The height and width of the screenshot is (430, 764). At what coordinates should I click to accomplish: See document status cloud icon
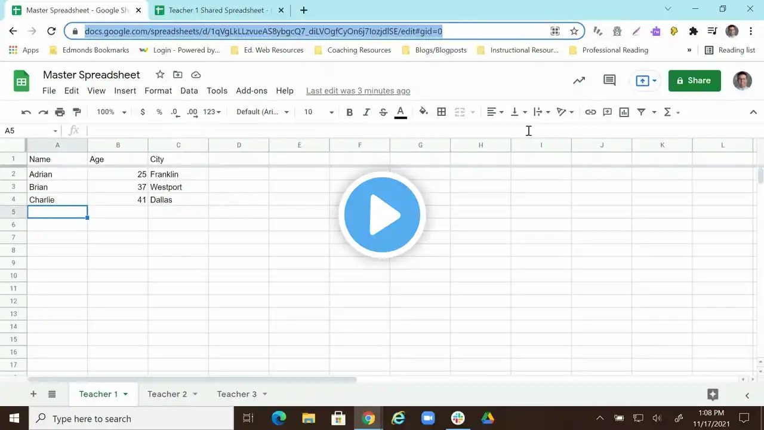[x=196, y=75]
